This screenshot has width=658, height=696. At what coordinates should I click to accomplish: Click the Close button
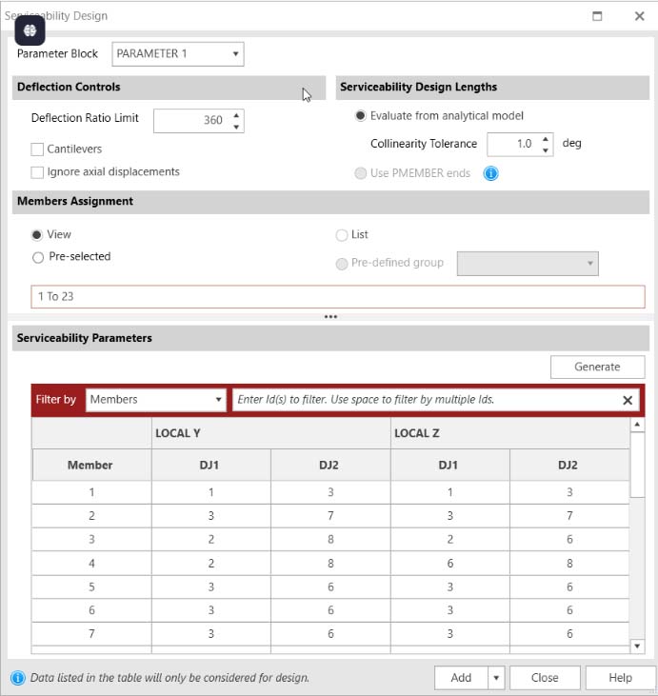tap(545, 678)
